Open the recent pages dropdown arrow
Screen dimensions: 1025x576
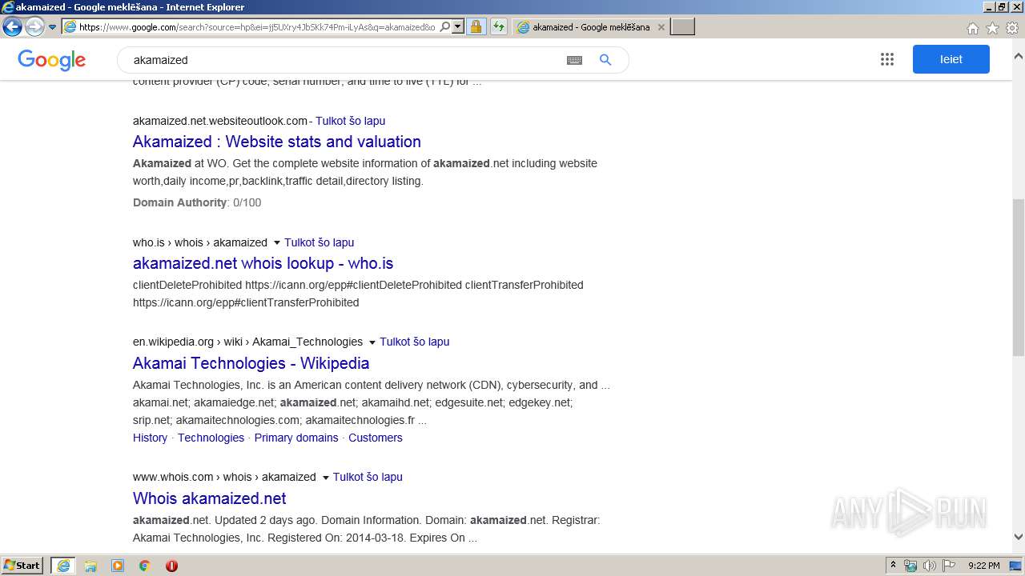(52, 27)
